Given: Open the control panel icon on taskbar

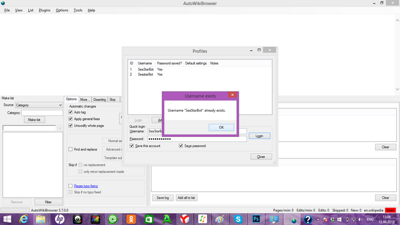Looking at the screenshot, I should pyautogui.click(x=274, y=219).
